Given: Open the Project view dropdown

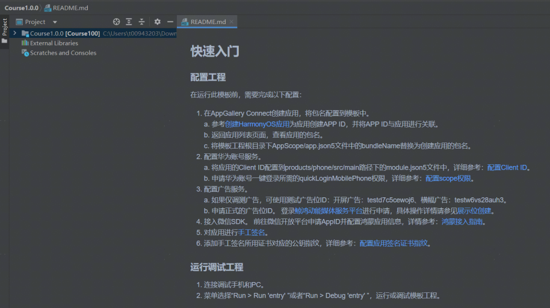Looking at the screenshot, I should pos(55,22).
